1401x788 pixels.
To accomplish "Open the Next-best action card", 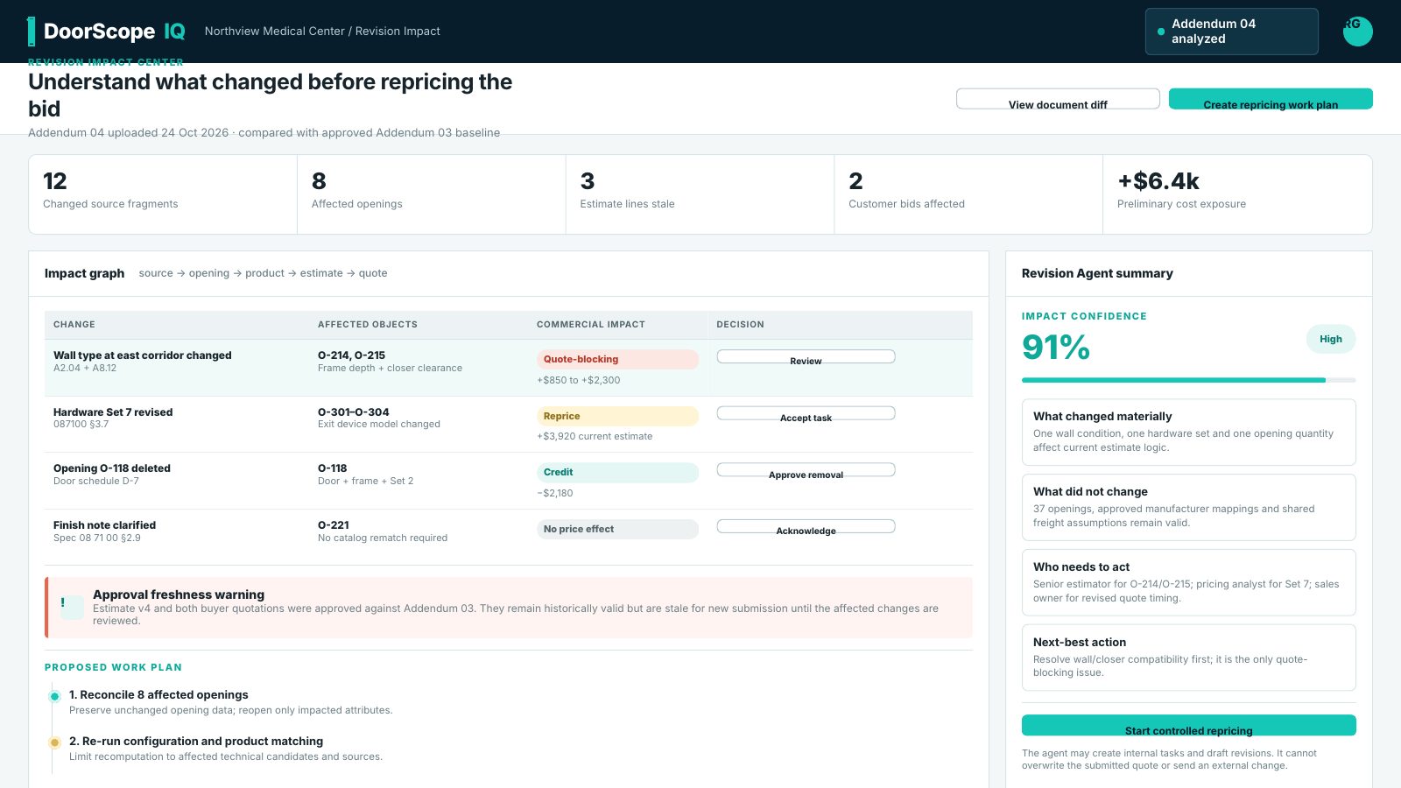I will pos(1188,658).
